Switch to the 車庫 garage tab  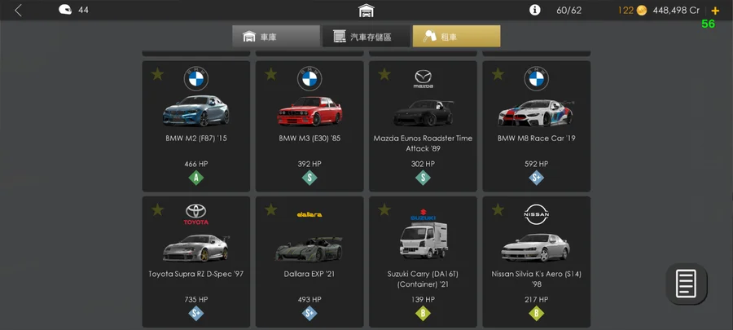click(276, 36)
